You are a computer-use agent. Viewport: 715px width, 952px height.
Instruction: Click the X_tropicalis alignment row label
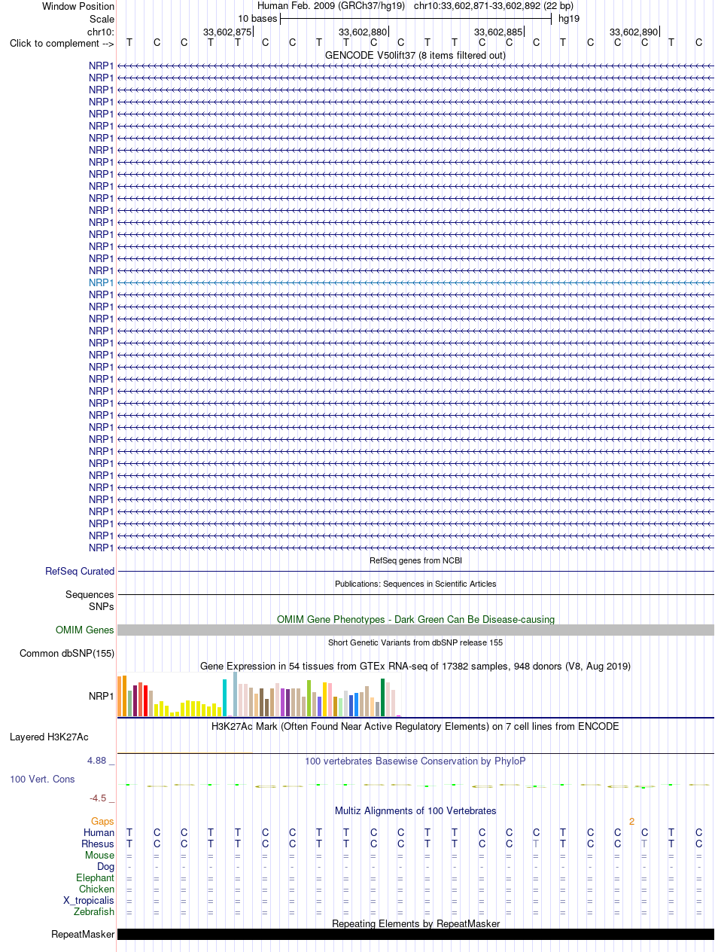tap(89, 901)
